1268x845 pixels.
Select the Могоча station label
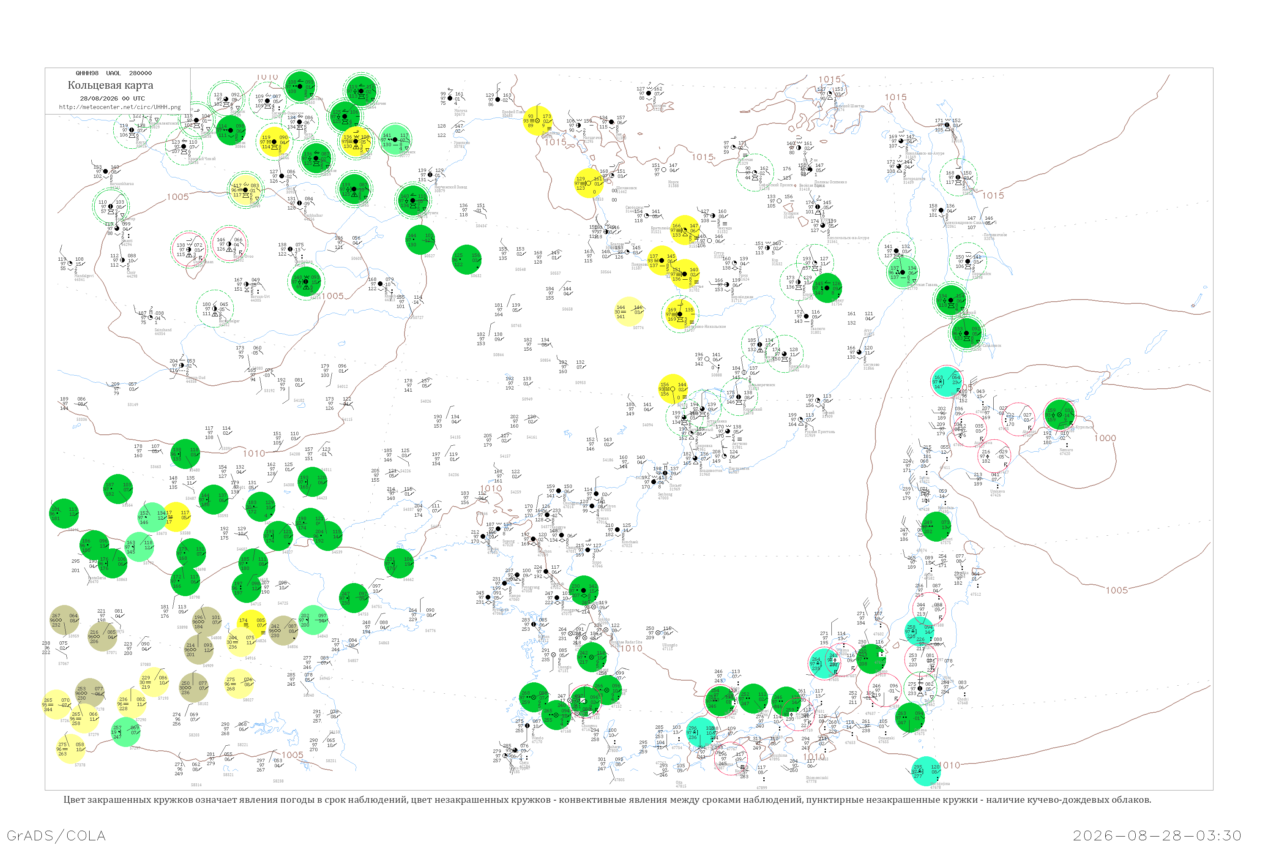460,111
